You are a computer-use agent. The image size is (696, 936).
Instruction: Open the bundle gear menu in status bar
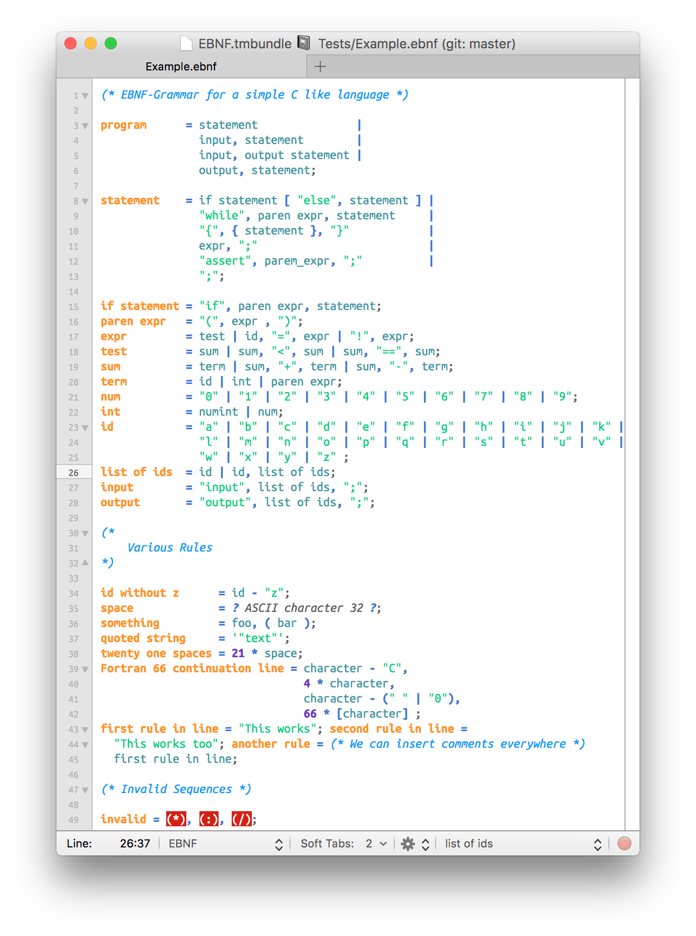point(415,844)
